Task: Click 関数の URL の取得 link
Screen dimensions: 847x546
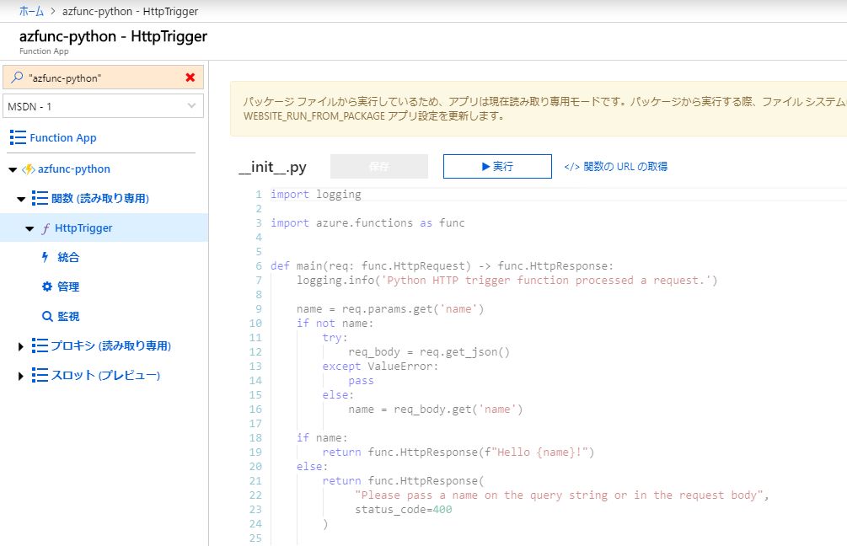Action: (x=616, y=167)
